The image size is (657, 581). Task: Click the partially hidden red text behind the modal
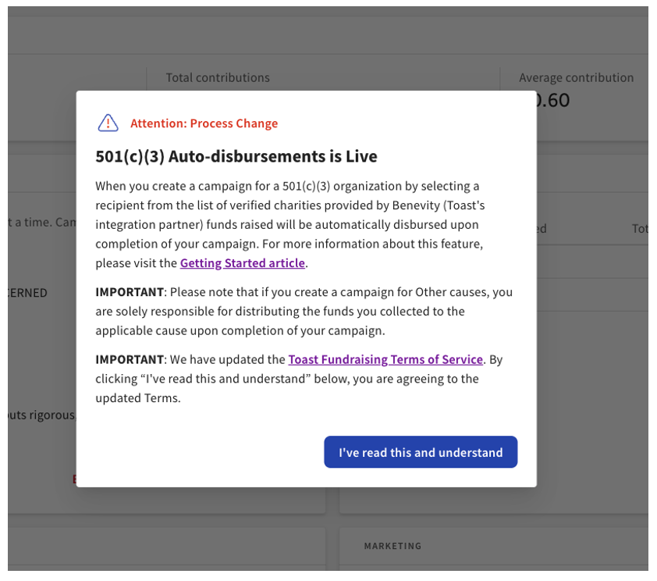pos(75,479)
